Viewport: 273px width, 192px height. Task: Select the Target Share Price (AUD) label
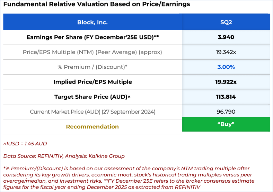click(93, 97)
